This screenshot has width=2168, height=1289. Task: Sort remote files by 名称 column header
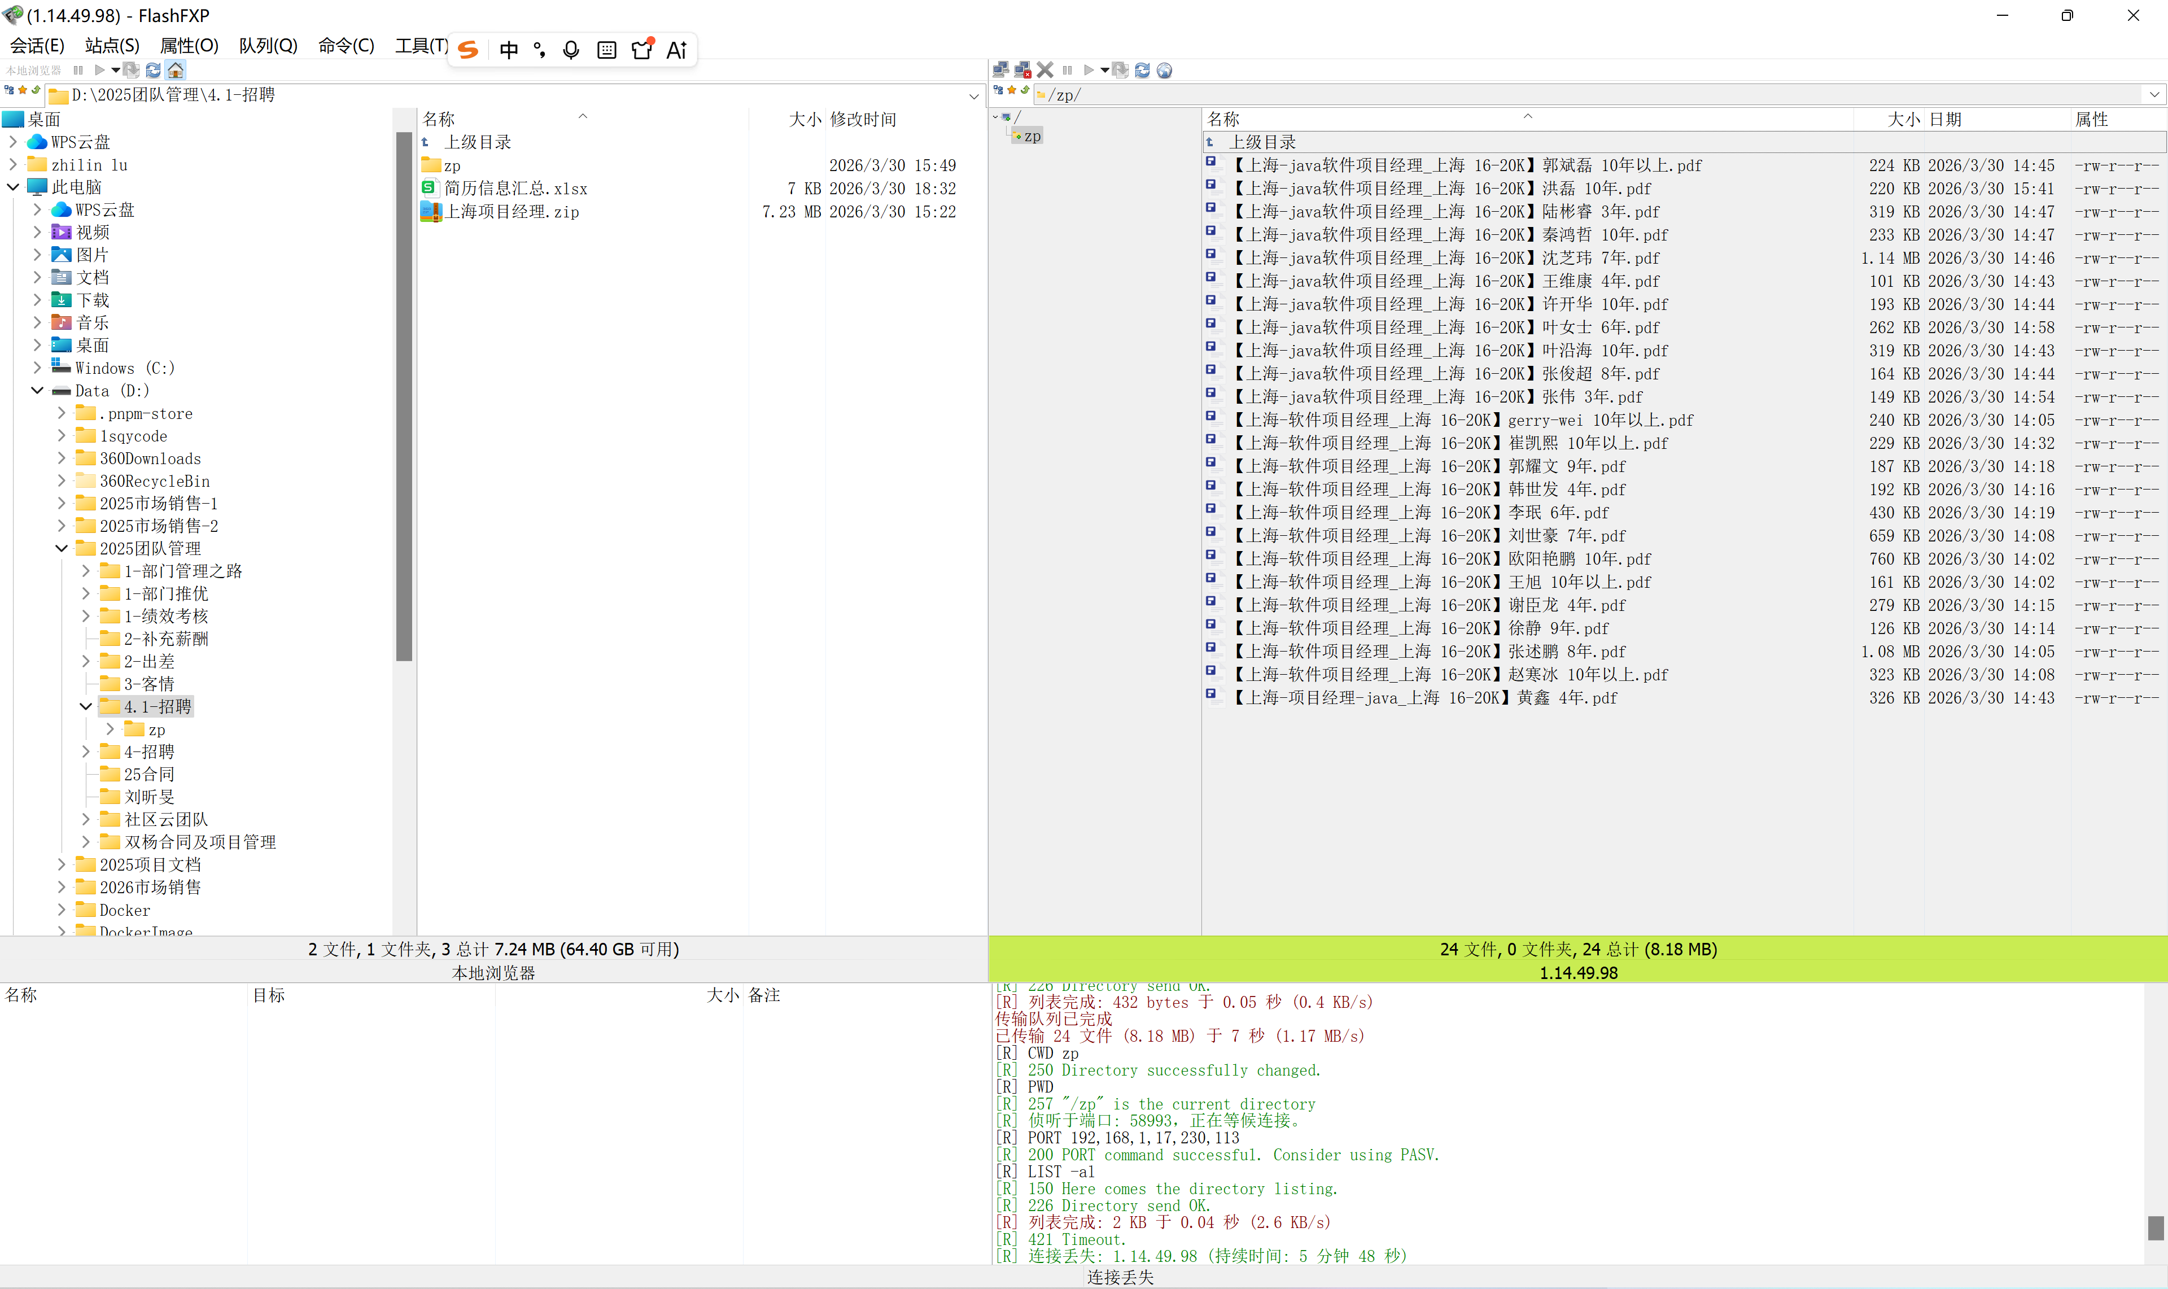(1528, 119)
